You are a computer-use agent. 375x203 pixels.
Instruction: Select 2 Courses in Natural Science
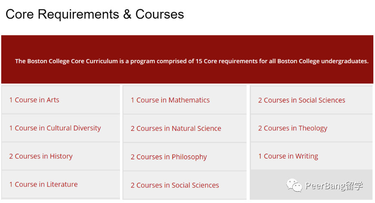point(176,128)
